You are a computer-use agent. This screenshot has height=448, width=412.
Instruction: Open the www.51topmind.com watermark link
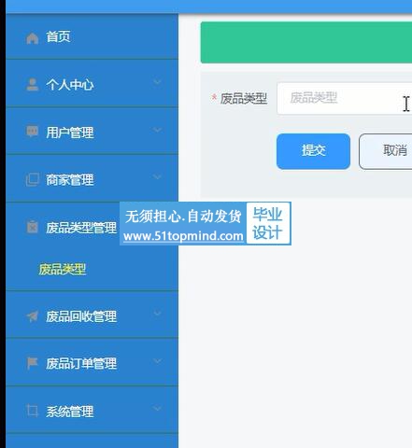[183, 236]
